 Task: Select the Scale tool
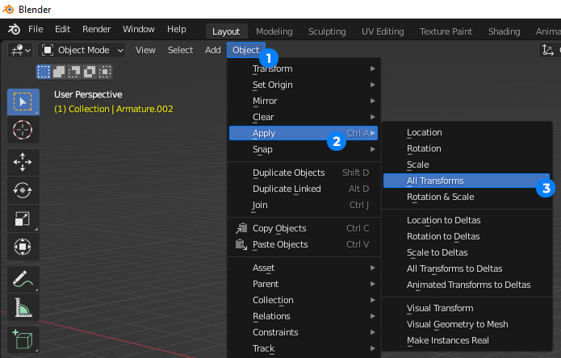pos(23,219)
